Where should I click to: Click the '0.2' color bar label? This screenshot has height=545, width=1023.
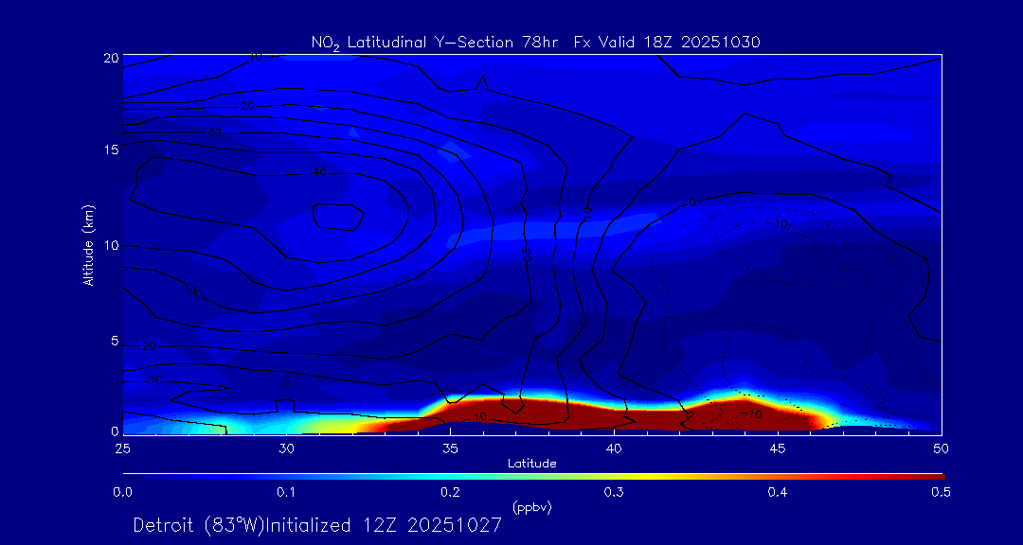451,493
